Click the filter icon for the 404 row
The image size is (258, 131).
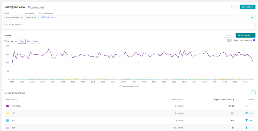pos(246,128)
